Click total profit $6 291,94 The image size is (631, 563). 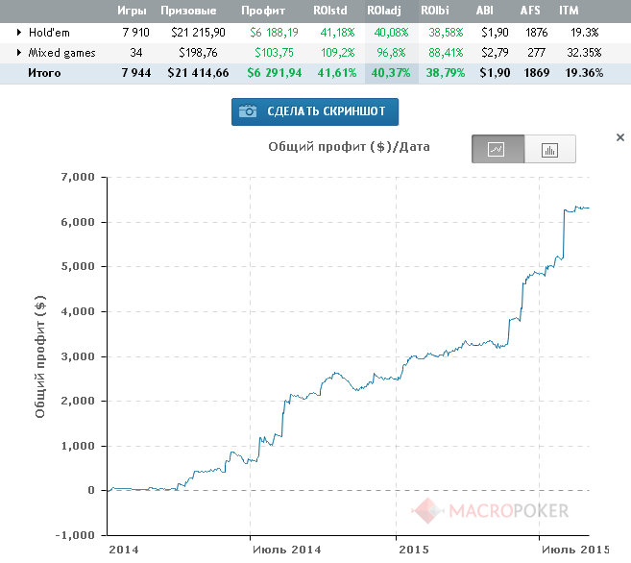click(275, 73)
